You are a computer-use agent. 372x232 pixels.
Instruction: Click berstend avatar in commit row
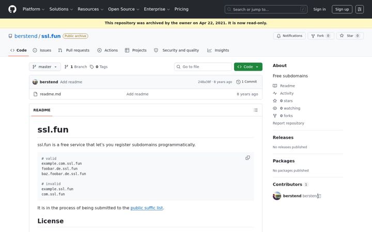pos(35,82)
